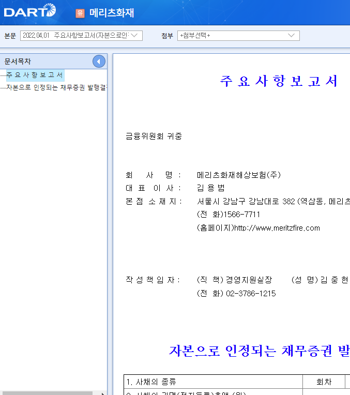Click the 대표이사 label
The width and height of the screenshot is (350, 395).
pos(153,188)
